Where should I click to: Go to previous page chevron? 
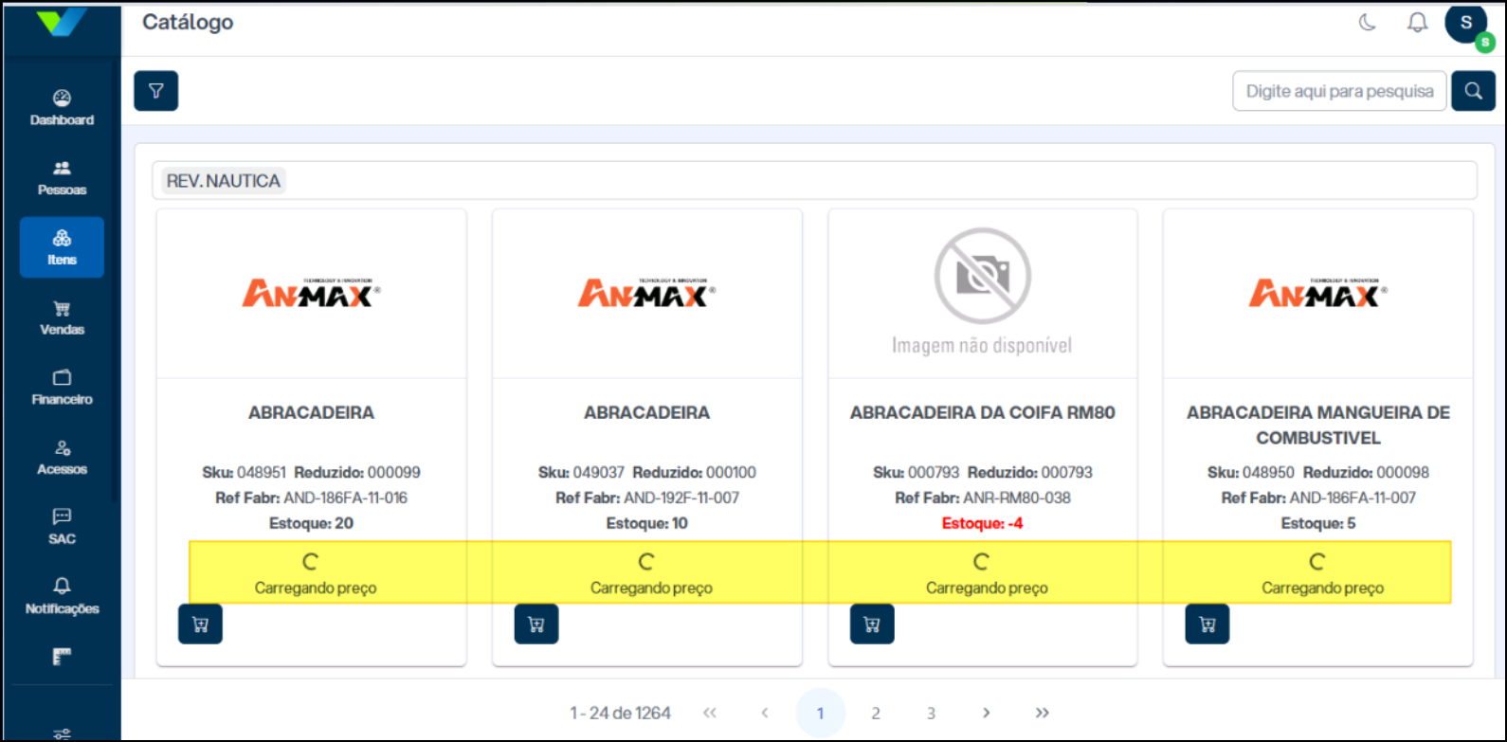765,713
